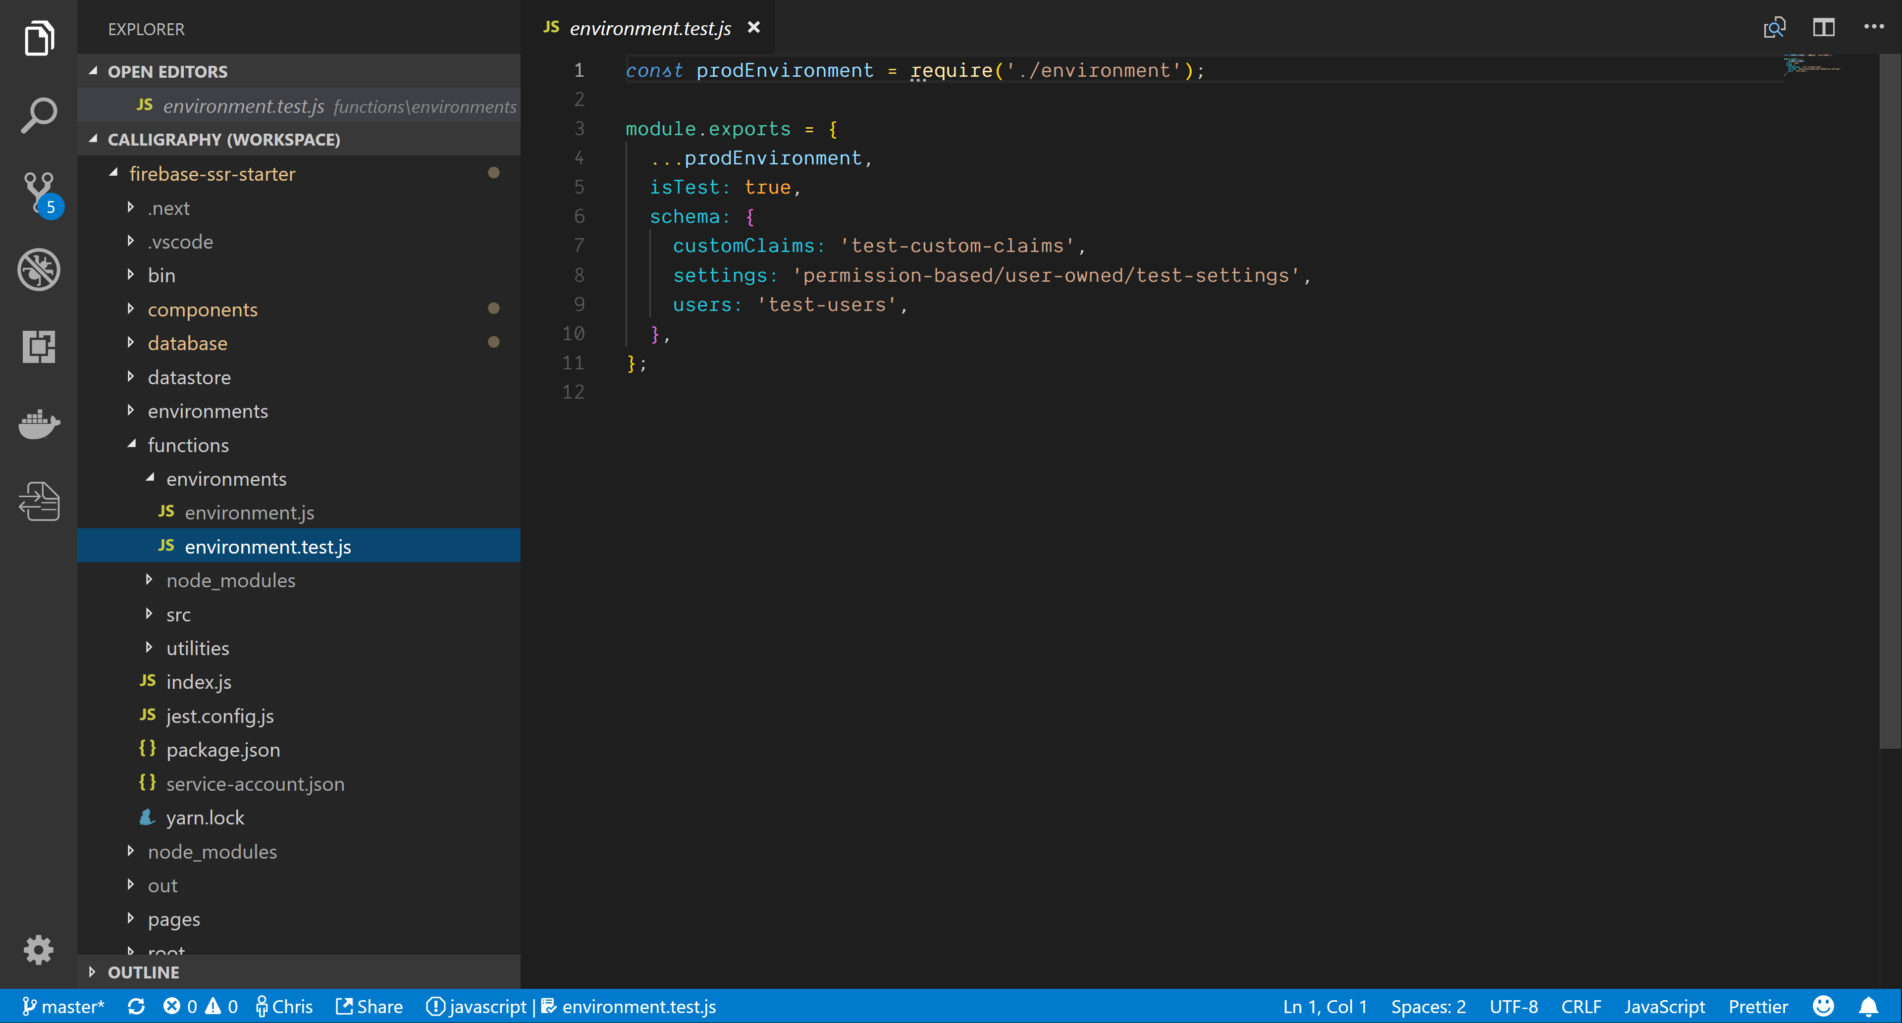Click the Chris Live Share user status
The image size is (1902, 1023).
[x=284, y=1007]
